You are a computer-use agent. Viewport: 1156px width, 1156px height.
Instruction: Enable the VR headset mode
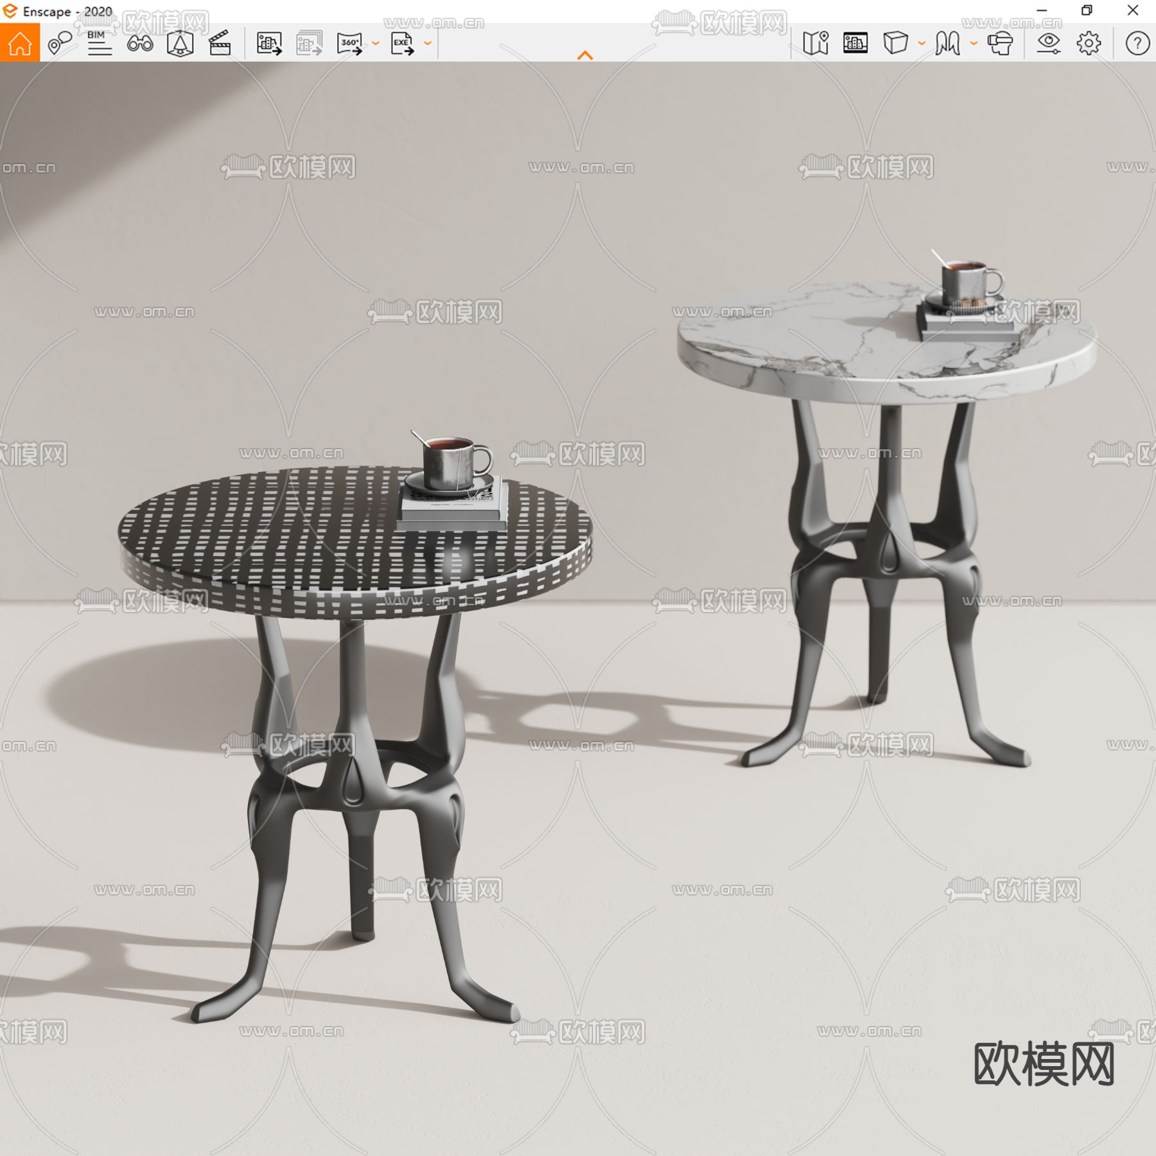(1000, 43)
